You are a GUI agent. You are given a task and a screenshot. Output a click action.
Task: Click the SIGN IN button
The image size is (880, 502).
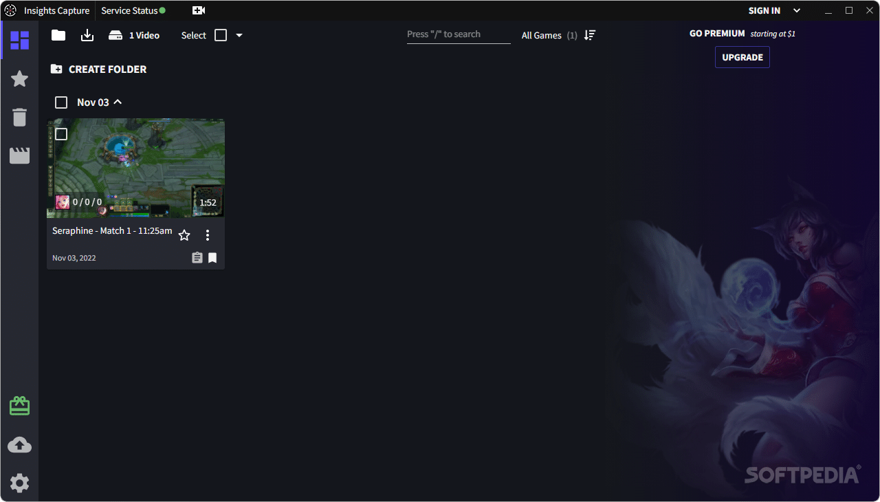point(764,10)
